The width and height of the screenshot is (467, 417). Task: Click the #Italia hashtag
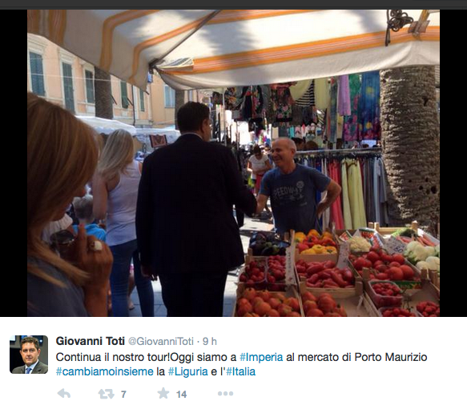240,371
